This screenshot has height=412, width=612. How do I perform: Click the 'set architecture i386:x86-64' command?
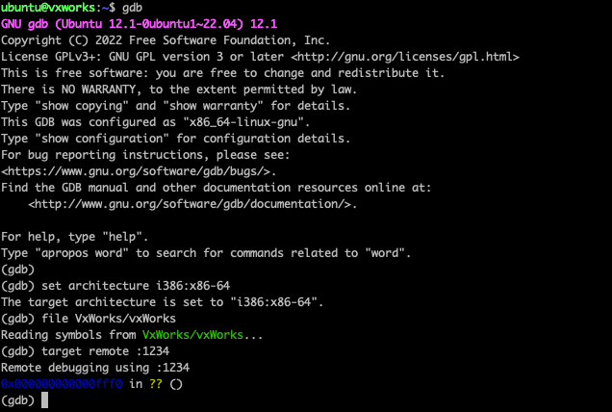136,286
